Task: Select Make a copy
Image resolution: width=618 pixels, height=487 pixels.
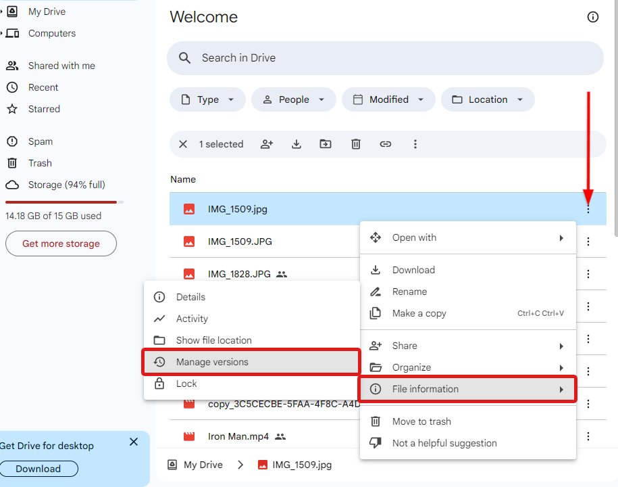Action: click(468, 313)
